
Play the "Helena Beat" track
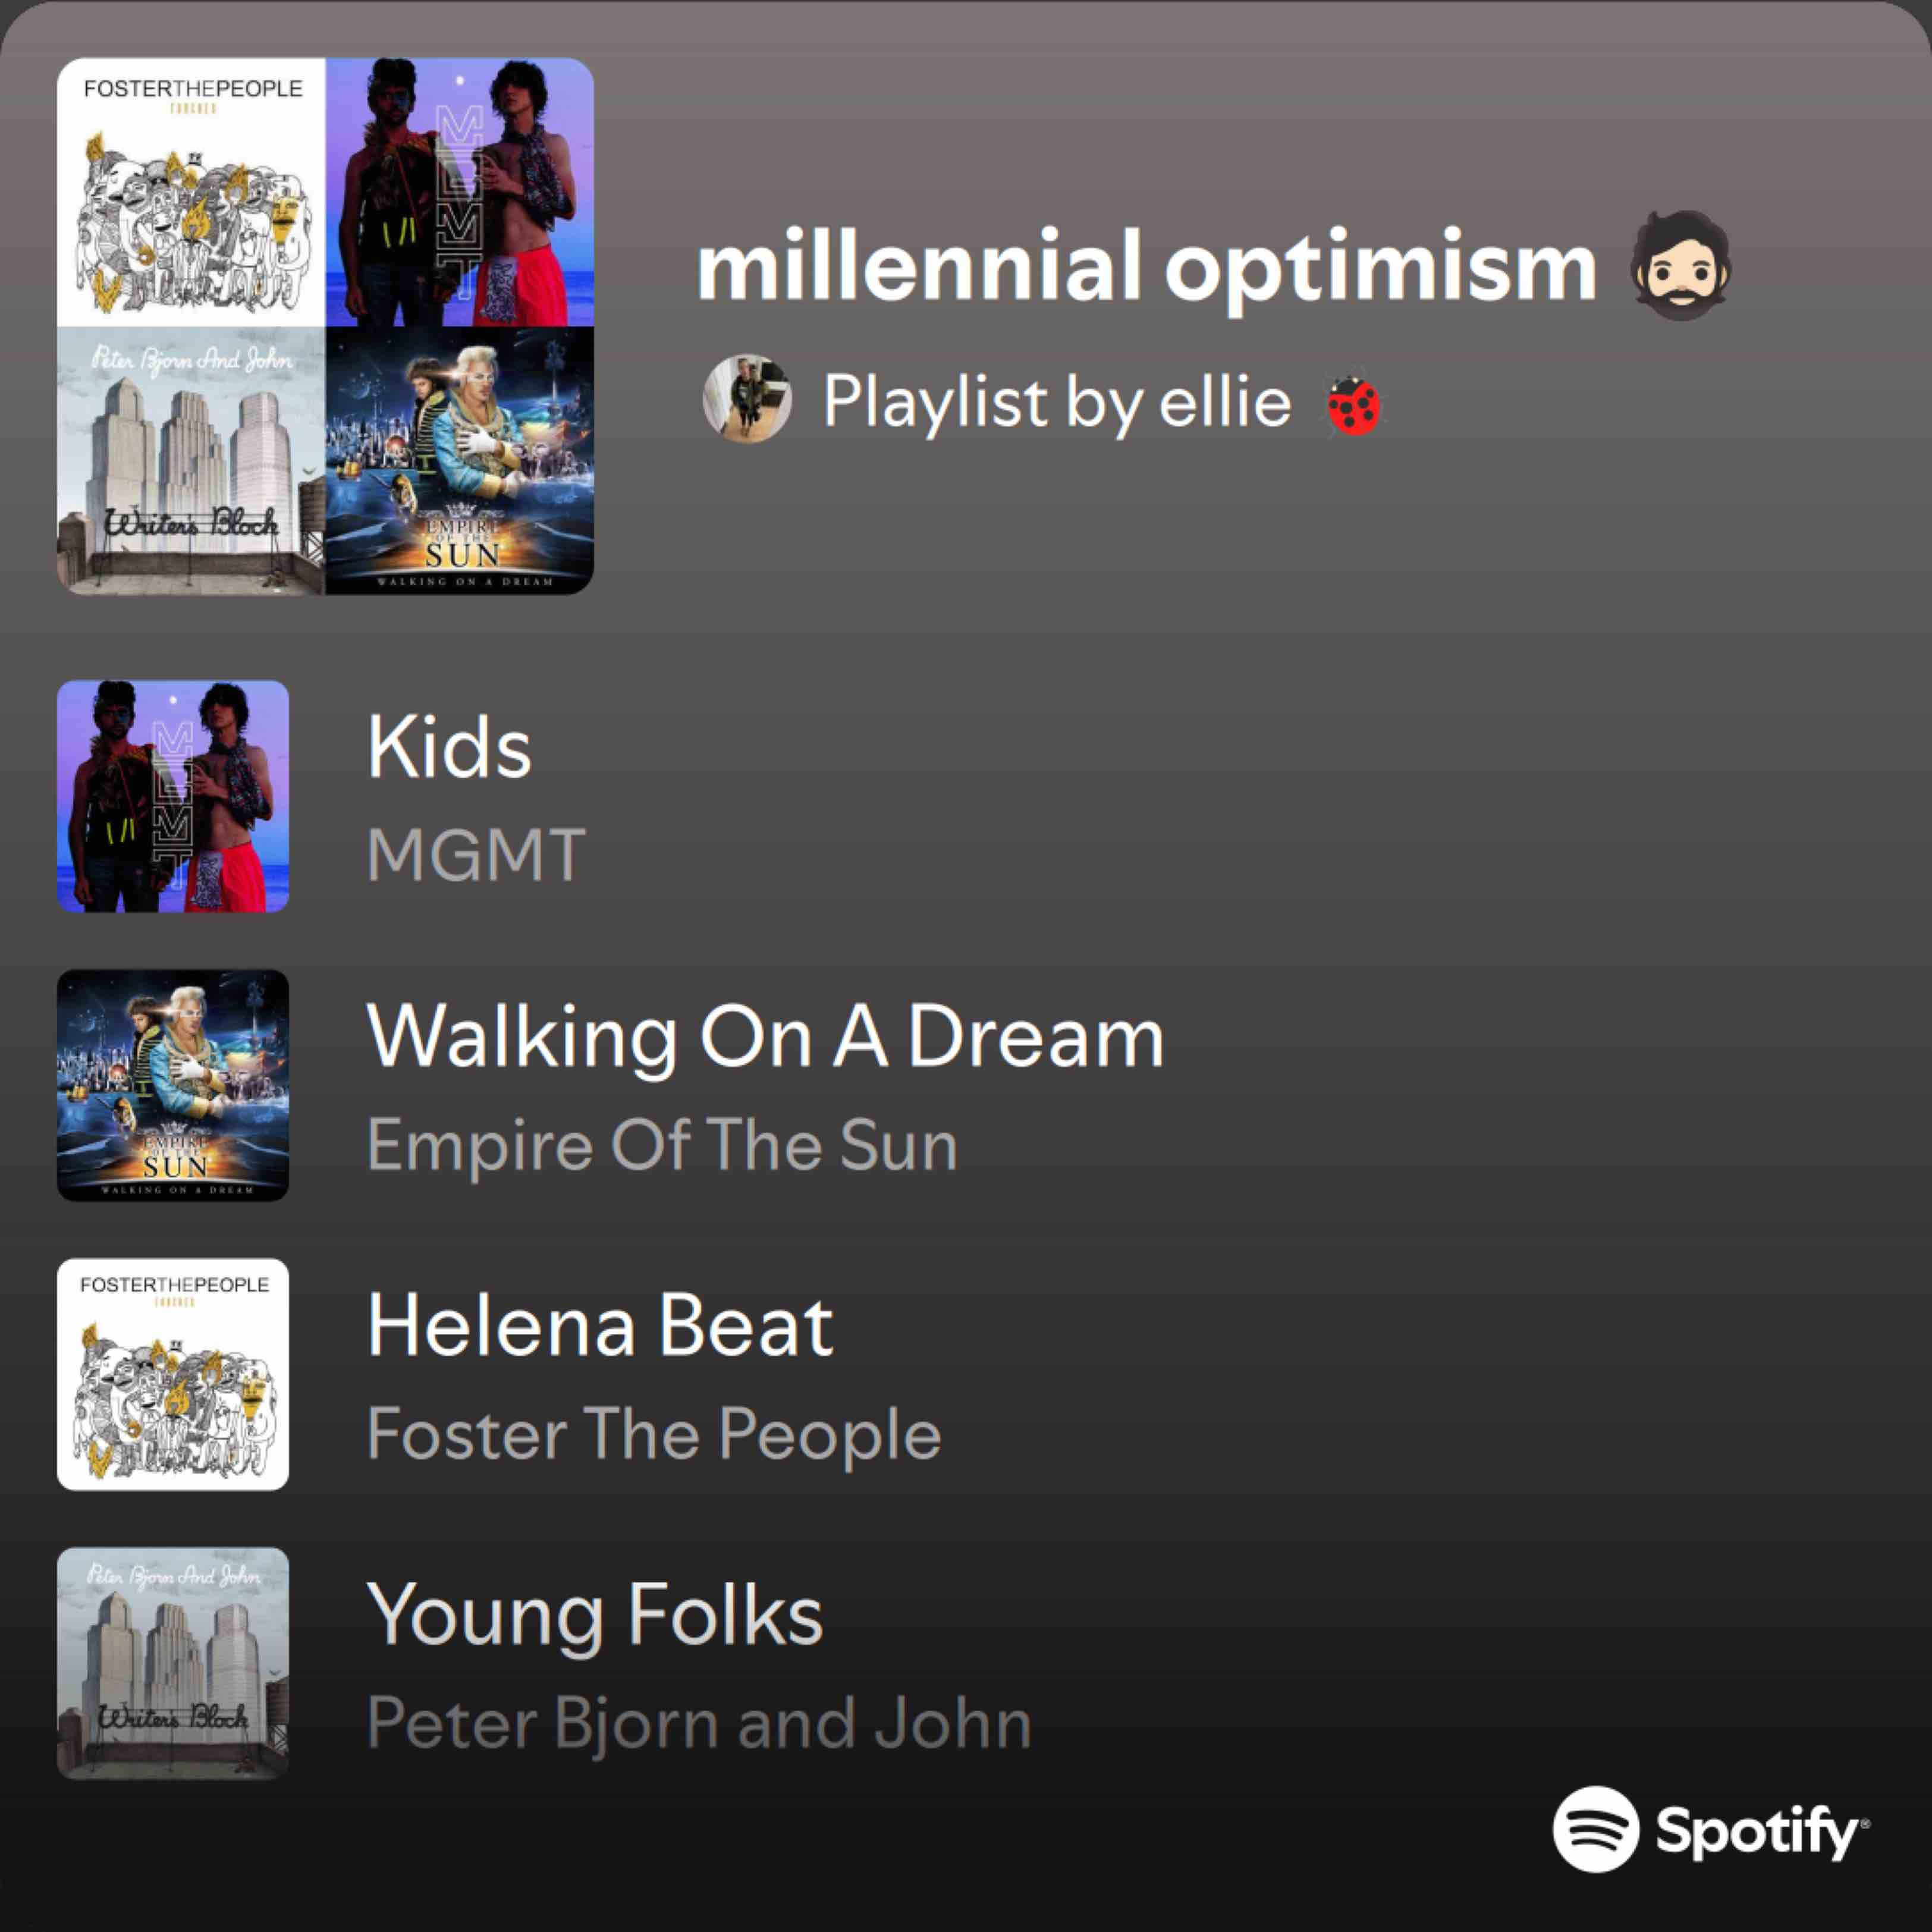pyautogui.click(x=599, y=1325)
